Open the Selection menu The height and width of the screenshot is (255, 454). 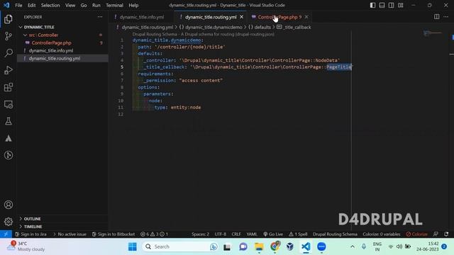pyautogui.click(x=50, y=5)
